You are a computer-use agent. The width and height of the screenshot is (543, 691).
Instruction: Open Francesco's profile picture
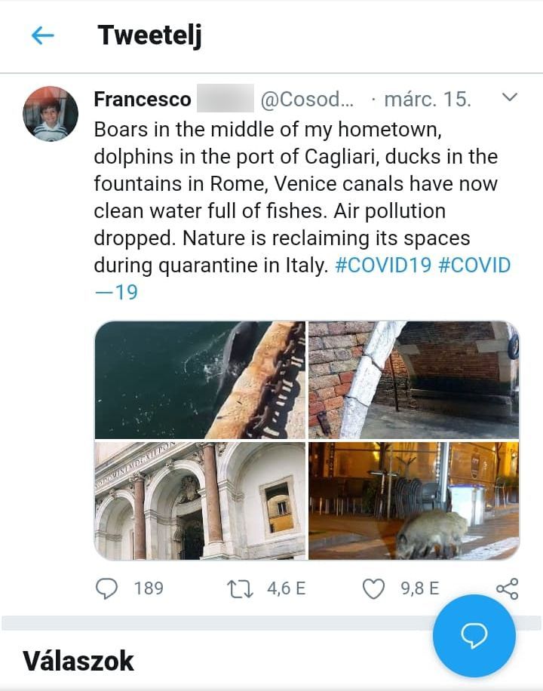(51, 114)
